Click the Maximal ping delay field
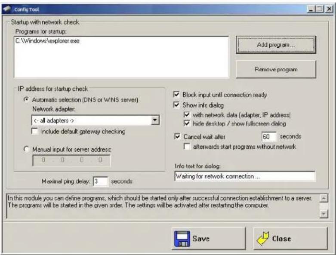336x255 pixels. click(101, 181)
